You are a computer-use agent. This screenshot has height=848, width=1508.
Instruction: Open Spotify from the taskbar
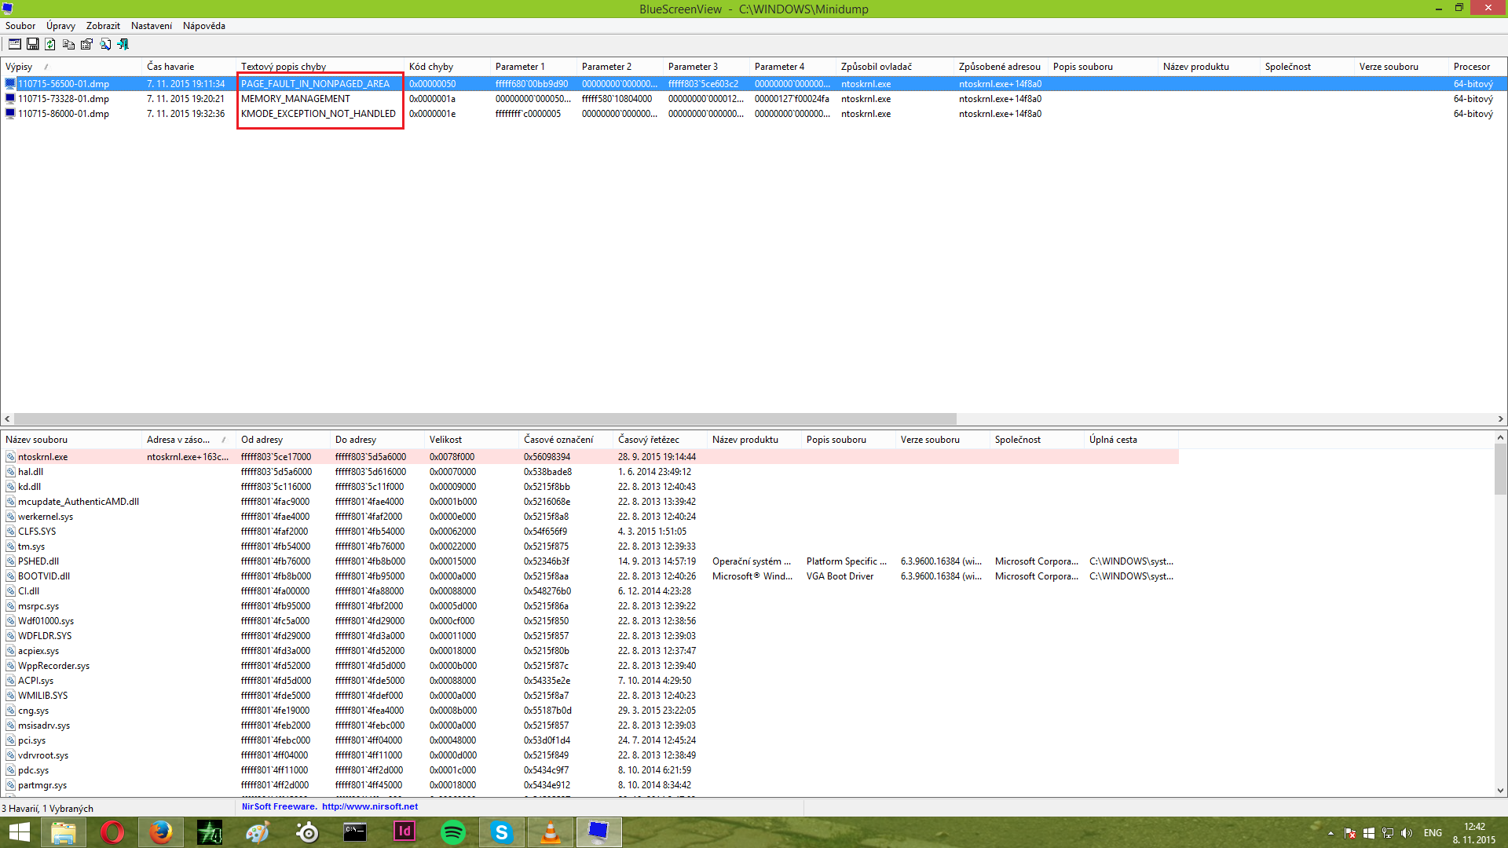pyautogui.click(x=453, y=832)
